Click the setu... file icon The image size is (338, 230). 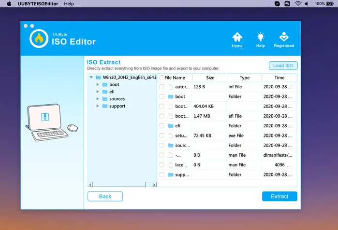[x=171, y=135]
